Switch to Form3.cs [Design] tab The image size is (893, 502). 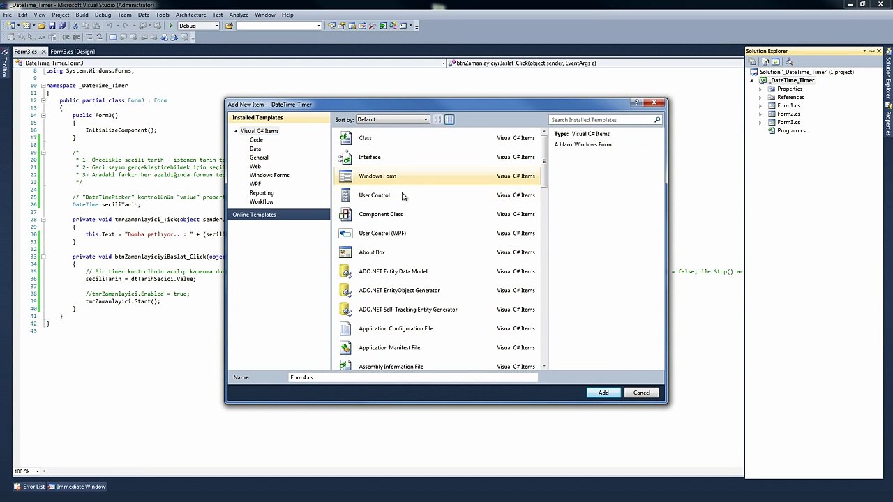tap(73, 52)
